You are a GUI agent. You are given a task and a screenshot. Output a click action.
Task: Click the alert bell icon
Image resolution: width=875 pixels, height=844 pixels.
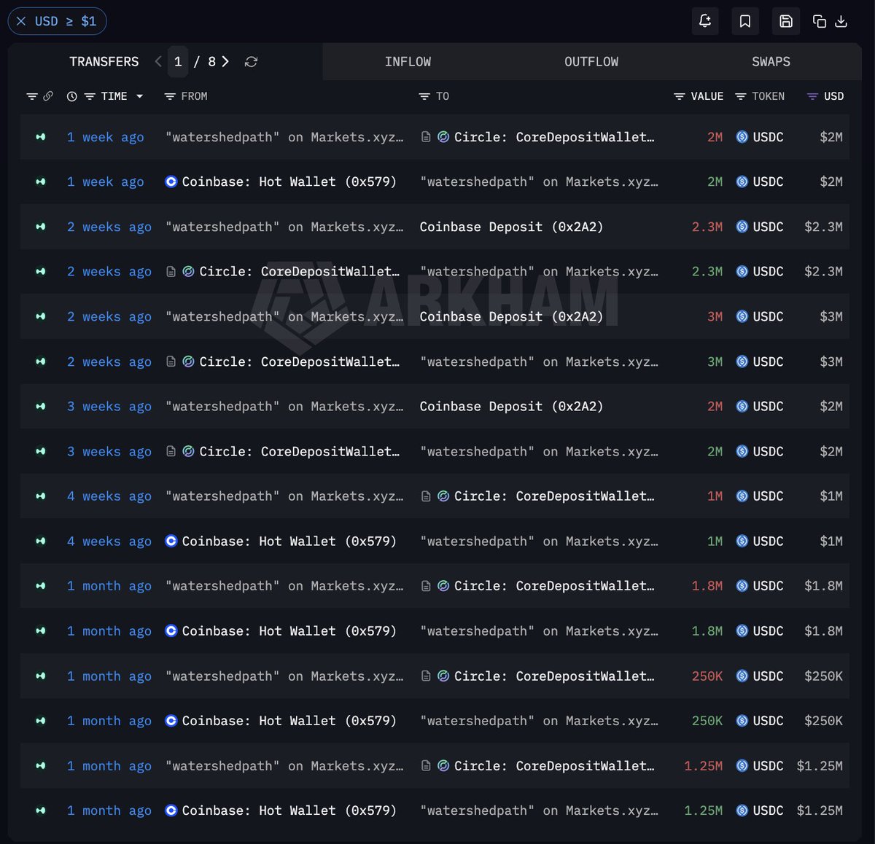704,21
